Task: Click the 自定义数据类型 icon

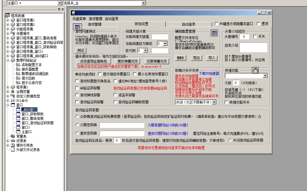Action: [13, 96]
